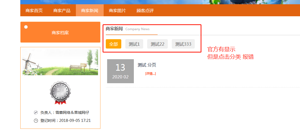
Task: Click the 商家新闻 section heading
Action: tap(114, 29)
